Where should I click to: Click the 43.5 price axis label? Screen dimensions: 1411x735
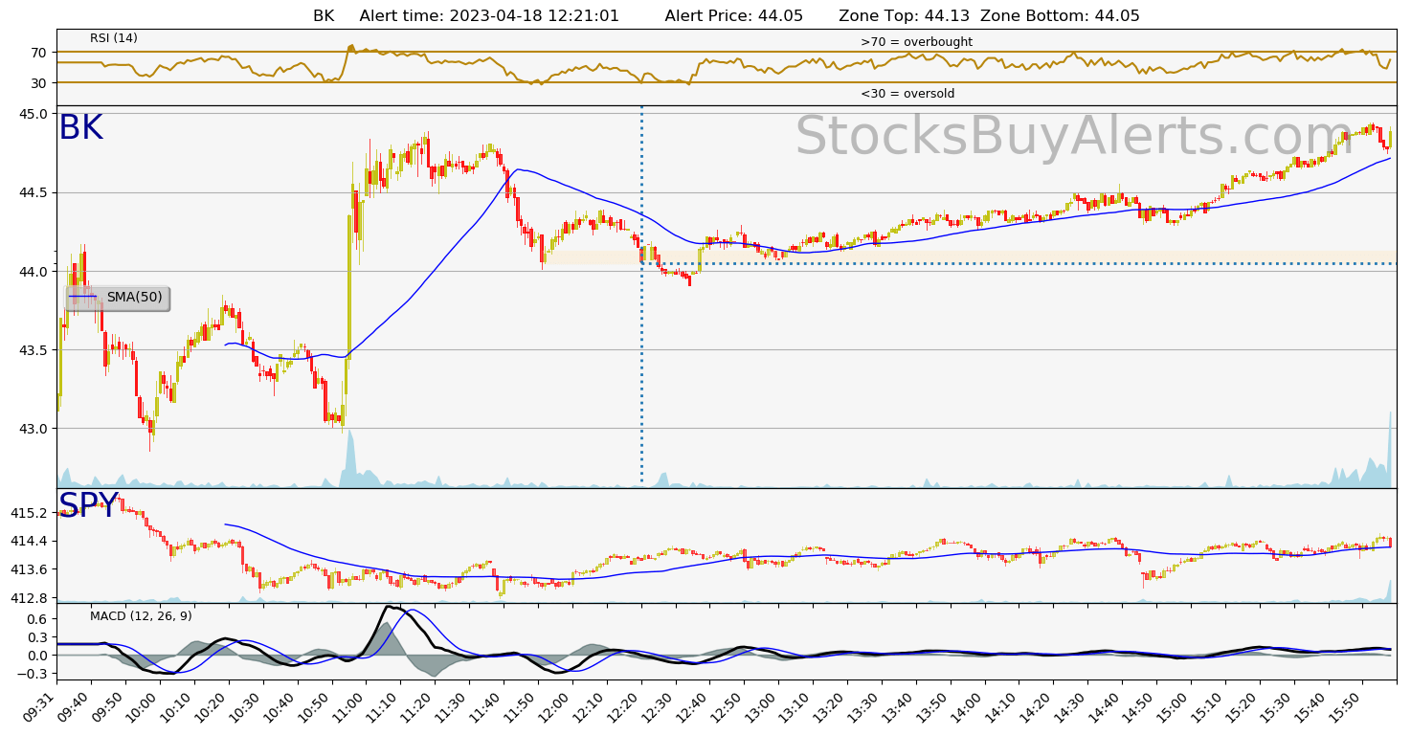(x=34, y=349)
